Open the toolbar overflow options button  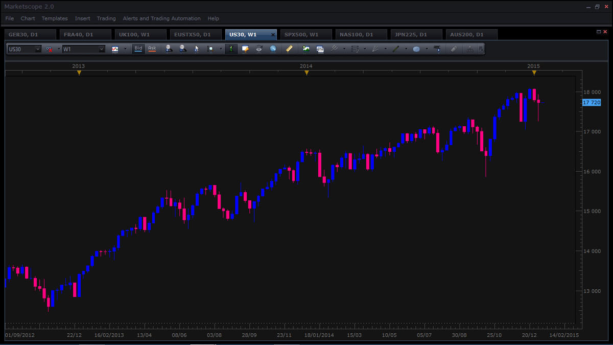point(481,49)
